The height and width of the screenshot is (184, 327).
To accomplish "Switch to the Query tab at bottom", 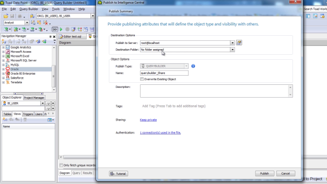I will pyautogui.click(x=76, y=173).
